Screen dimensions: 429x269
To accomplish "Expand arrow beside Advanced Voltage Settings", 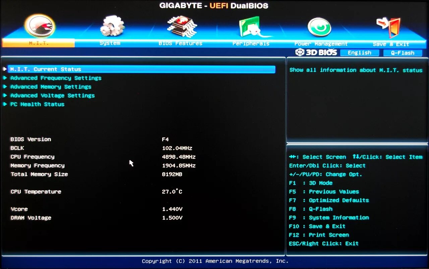I will click(5, 95).
